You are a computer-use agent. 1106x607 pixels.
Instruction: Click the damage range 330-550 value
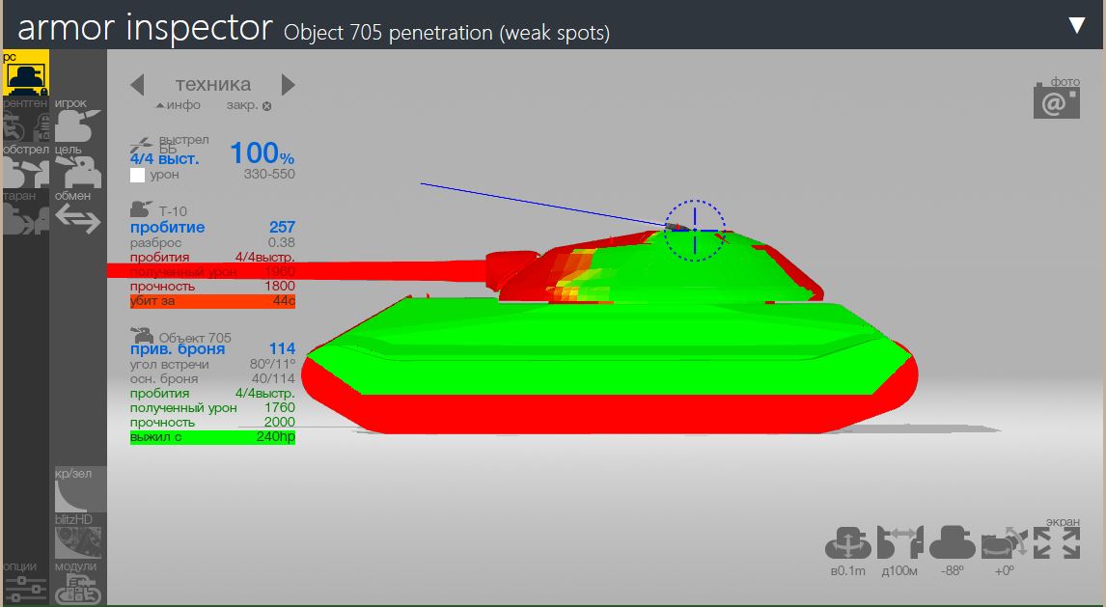click(269, 174)
